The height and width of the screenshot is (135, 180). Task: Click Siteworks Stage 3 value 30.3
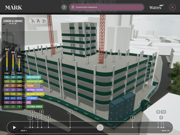point(7,98)
